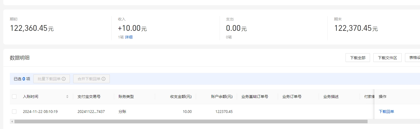This screenshot has height=129, width=420.
Task: Click the 122370.45 balance cell
Action: tap(224, 112)
